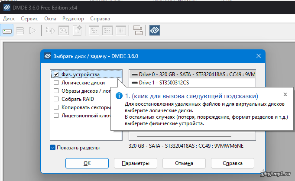Viewport: 295px width, 181px height.
Task: Select Drive 0 - 320 GB SATA entry
Action: point(192,74)
